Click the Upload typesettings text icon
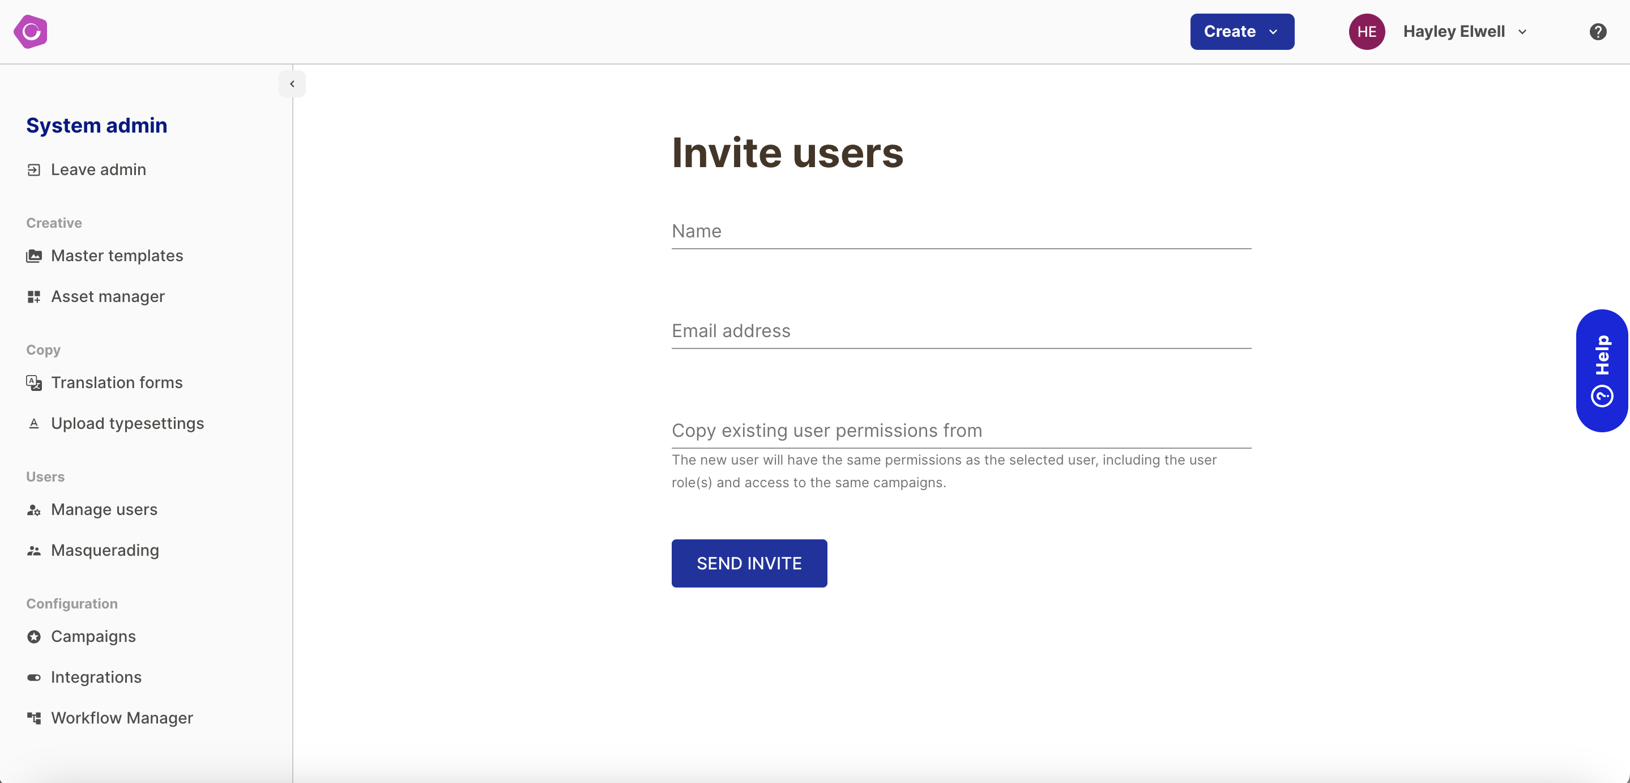 (34, 423)
